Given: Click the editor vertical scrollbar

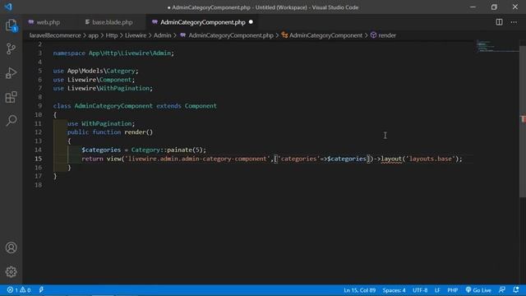Looking at the screenshot, I should point(523,121).
